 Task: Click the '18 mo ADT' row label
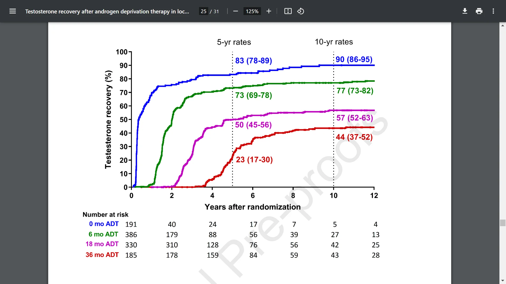[x=102, y=244]
